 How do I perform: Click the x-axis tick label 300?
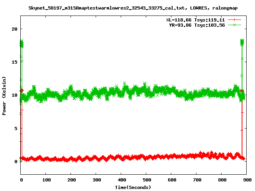pos(97,180)
